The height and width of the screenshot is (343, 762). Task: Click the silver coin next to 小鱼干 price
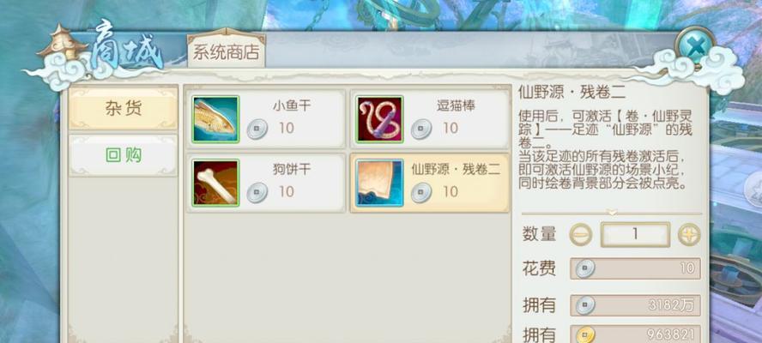(257, 129)
